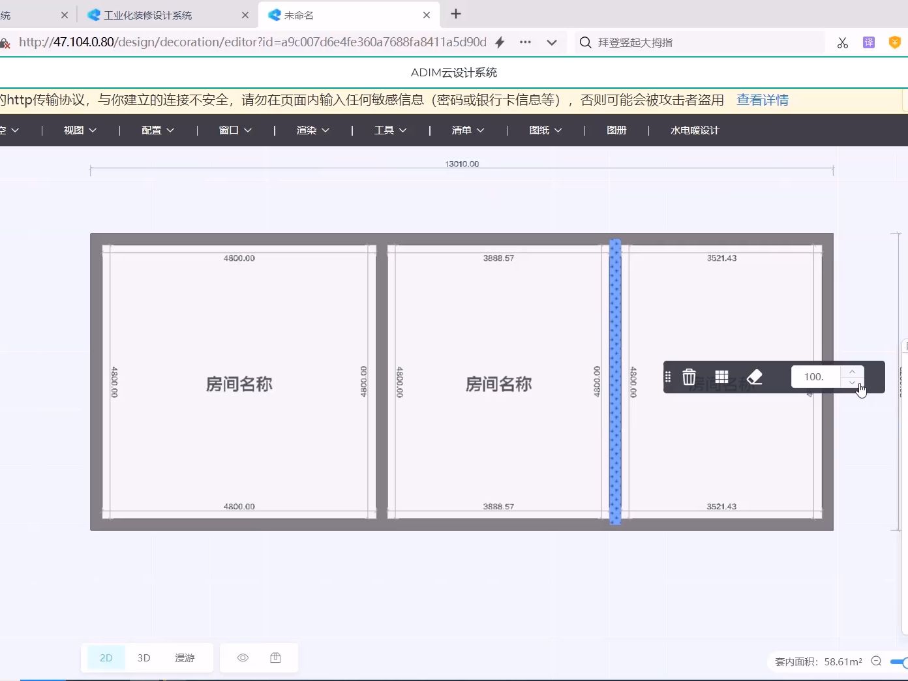Select the blue highlighted partition wall

[615, 382]
